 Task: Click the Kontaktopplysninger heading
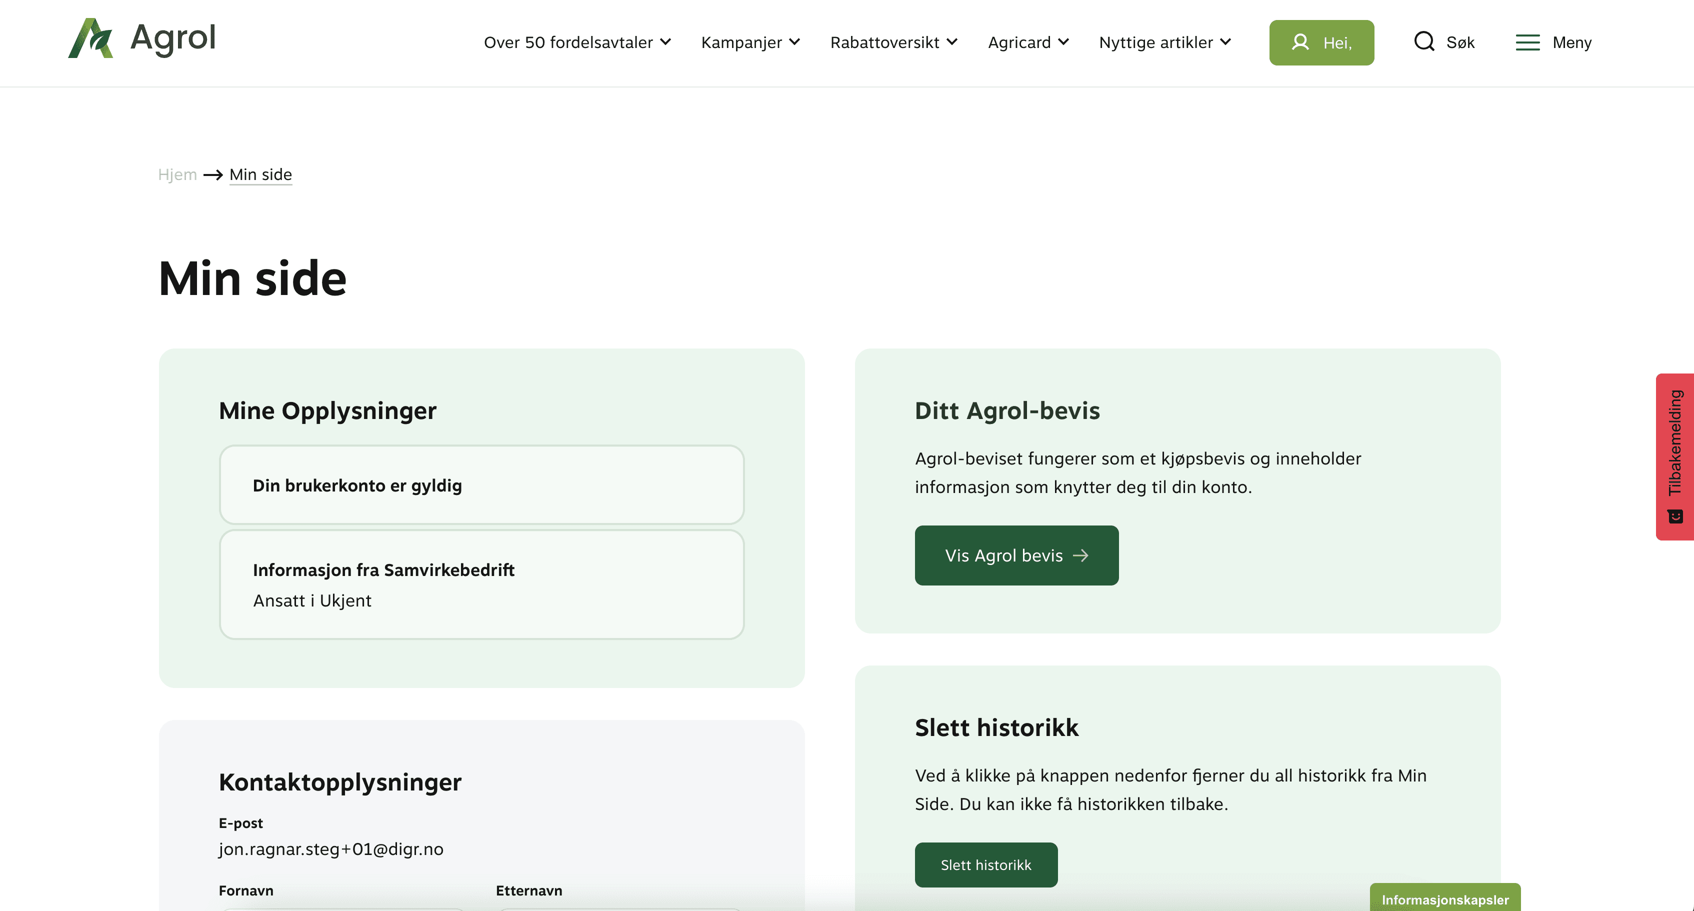340,782
